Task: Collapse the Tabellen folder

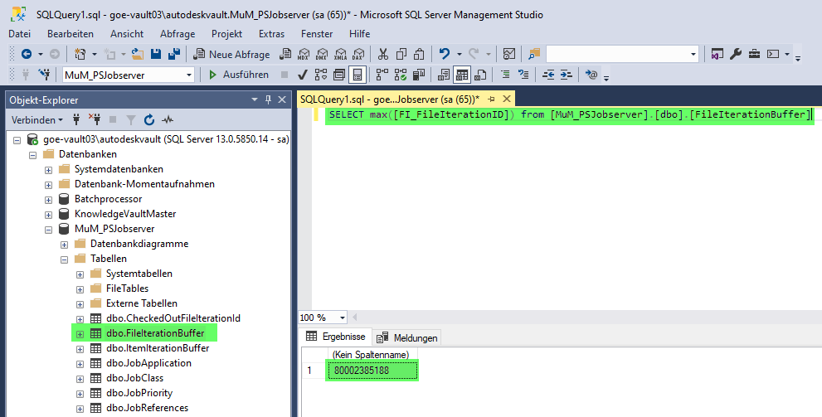Action: [64, 259]
